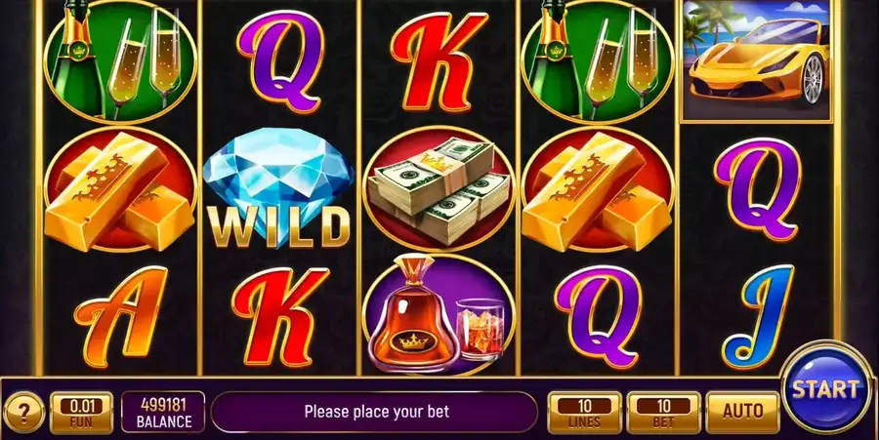Click the 'Please place your bet' message bar
This screenshot has width=879, height=440.
tap(375, 412)
